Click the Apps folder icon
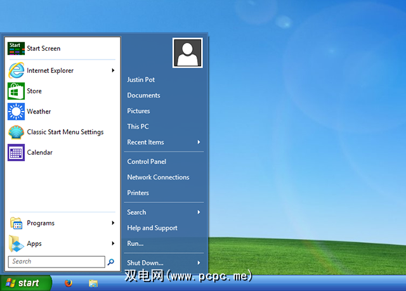 tap(16, 243)
